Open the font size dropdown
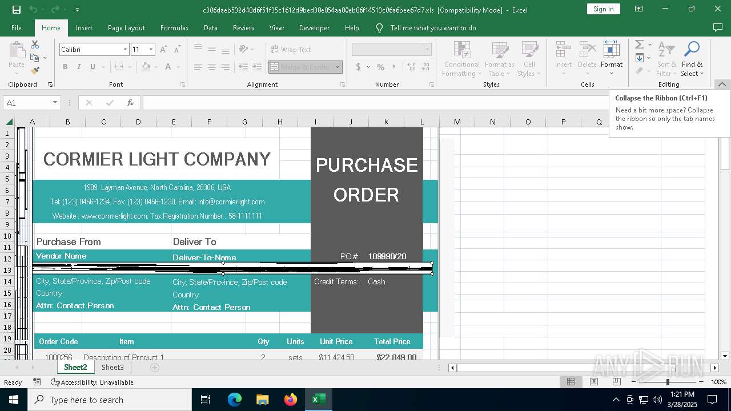Screen dimensions: 731x411 coord(151,50)
